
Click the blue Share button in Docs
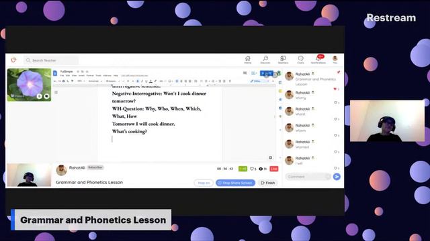[x=266, y=73]
